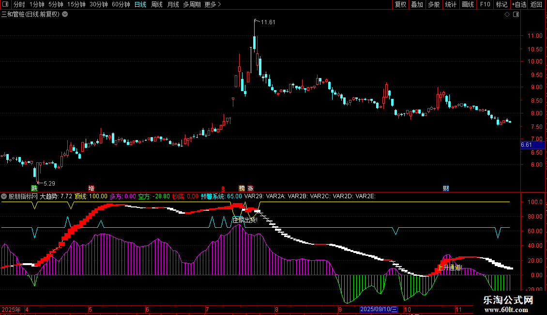
Task: Click the green 跌 event marker
Action: [x=34, y=188]
